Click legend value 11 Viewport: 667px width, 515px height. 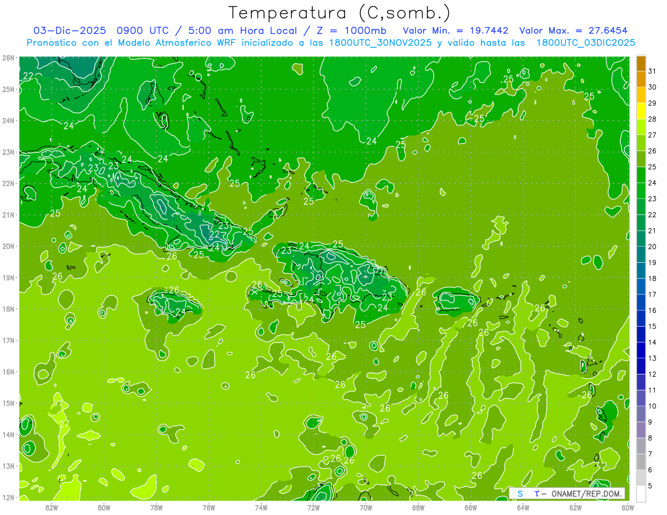[652, 390]
